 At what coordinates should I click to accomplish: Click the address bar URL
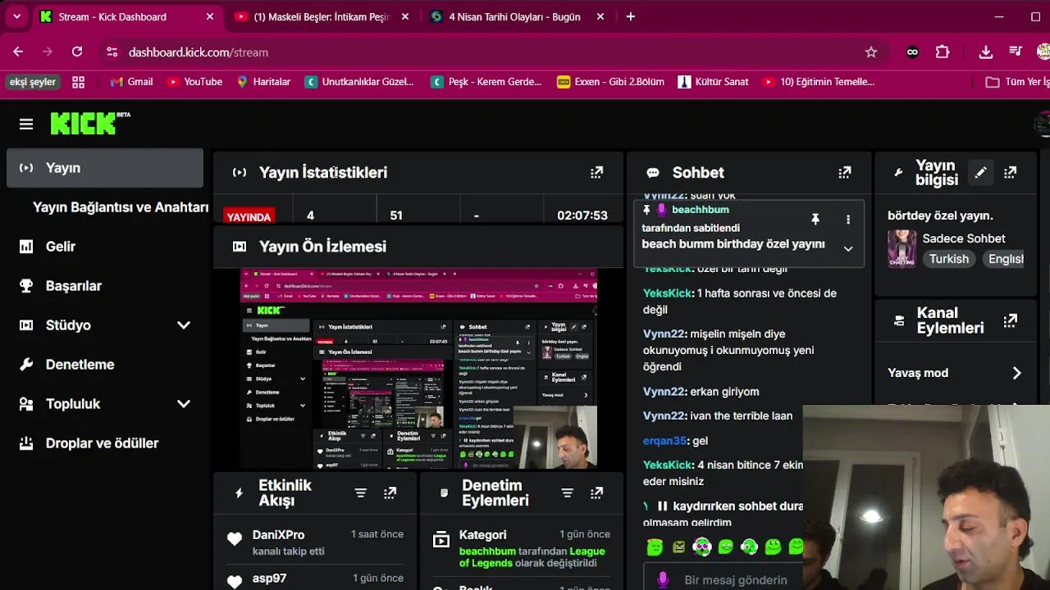[x=199, y=52]
